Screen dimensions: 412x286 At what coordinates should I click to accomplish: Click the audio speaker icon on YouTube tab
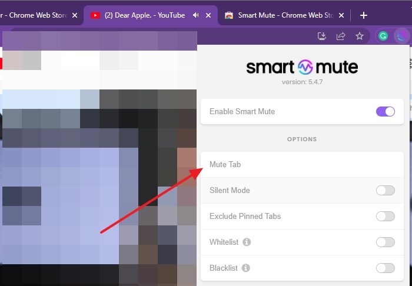196,15
